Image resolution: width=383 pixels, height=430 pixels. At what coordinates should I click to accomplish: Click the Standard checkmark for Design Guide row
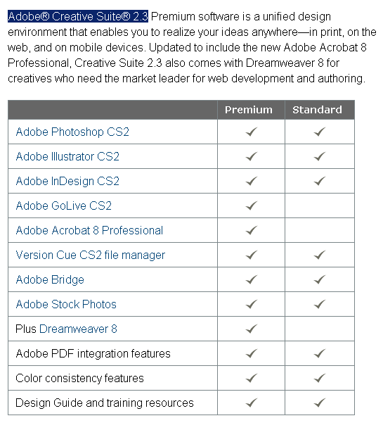coord(320,403)
